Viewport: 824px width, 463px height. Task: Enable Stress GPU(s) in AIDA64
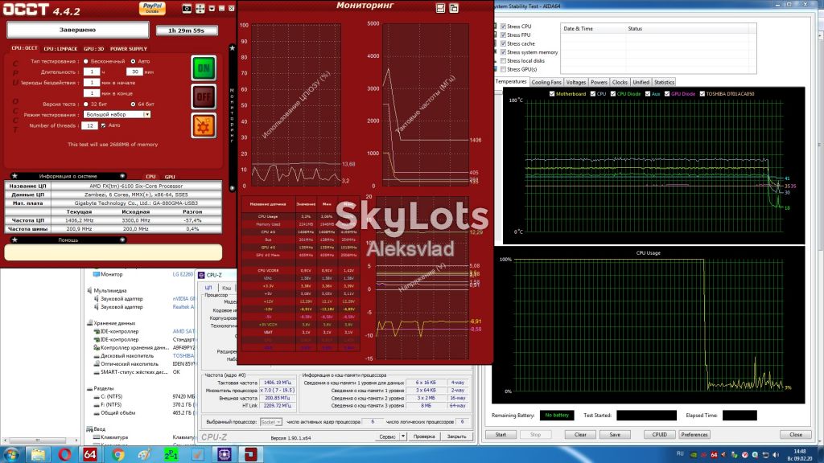pos(503,69)
